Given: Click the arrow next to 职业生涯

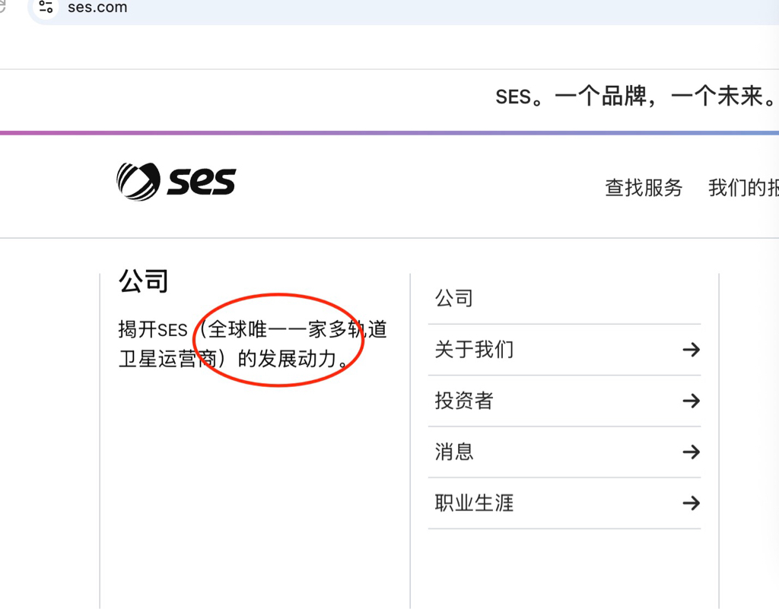Looking at the screenshot, I should tap(691, 503).
